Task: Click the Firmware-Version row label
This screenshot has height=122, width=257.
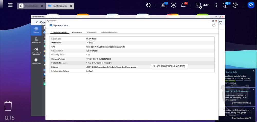Action: 58,59
